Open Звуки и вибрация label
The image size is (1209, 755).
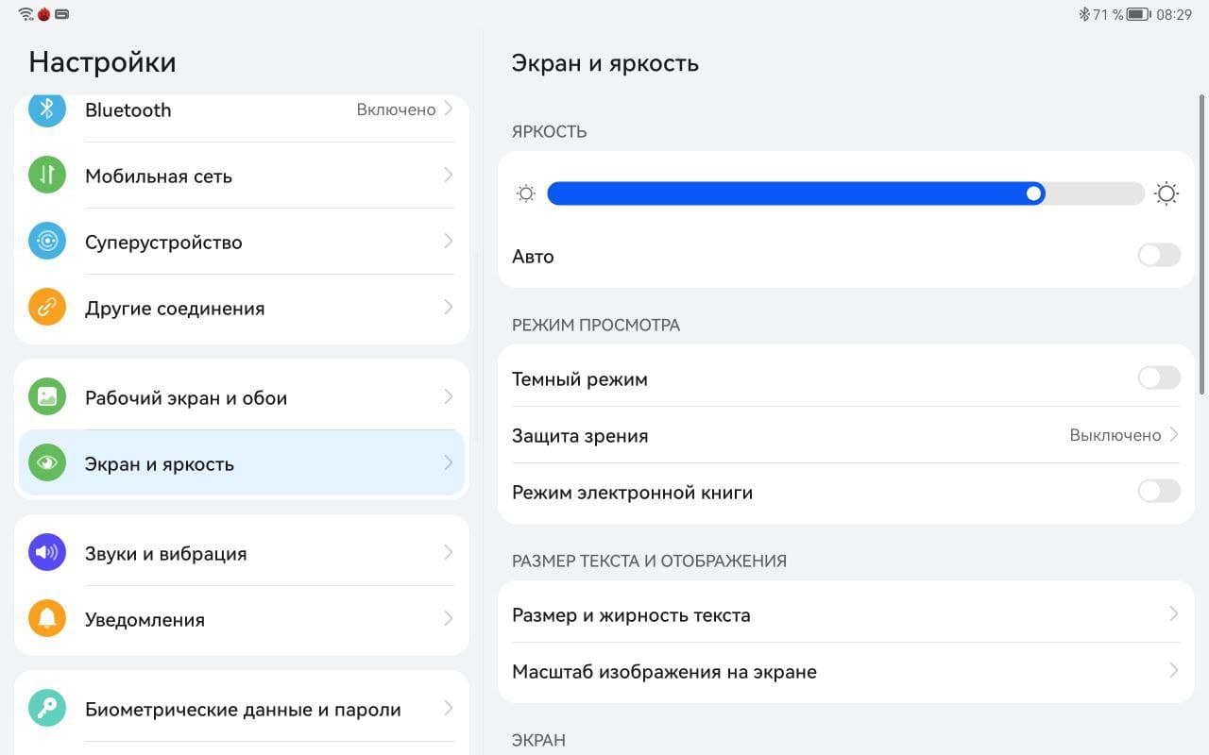click(165, 554)
